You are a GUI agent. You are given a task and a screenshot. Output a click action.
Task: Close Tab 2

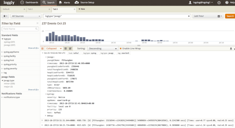click(49, 9)
